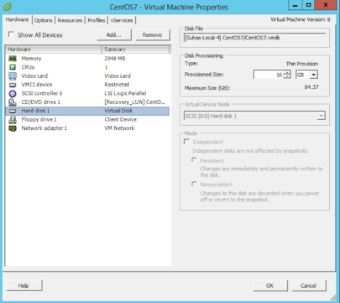Image resolution: width=340 pixels, height=303 pixels.
Task: Select Hard disk 1 row label
Action: 36,111
